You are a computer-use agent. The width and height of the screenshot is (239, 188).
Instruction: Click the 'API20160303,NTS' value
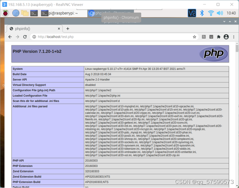point(97,182)
